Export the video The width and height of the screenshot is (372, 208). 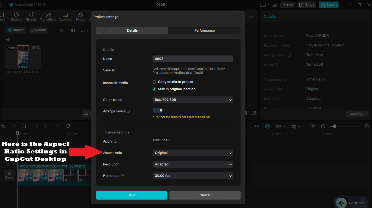pyautogui.click(x=329, y=5)
